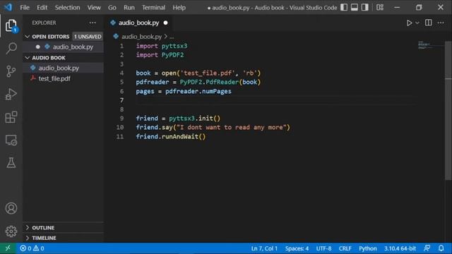Select audio_book.py in Audio Book folder
The image size is (452, 254).
(64, 68)
